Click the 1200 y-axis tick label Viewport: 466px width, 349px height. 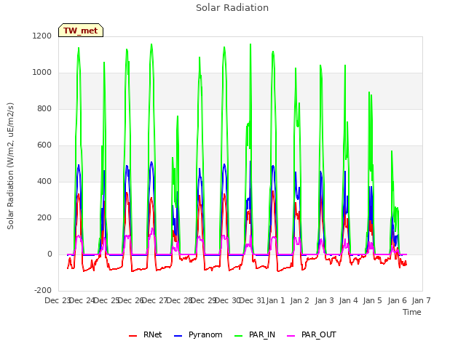(x=42, y=36)
